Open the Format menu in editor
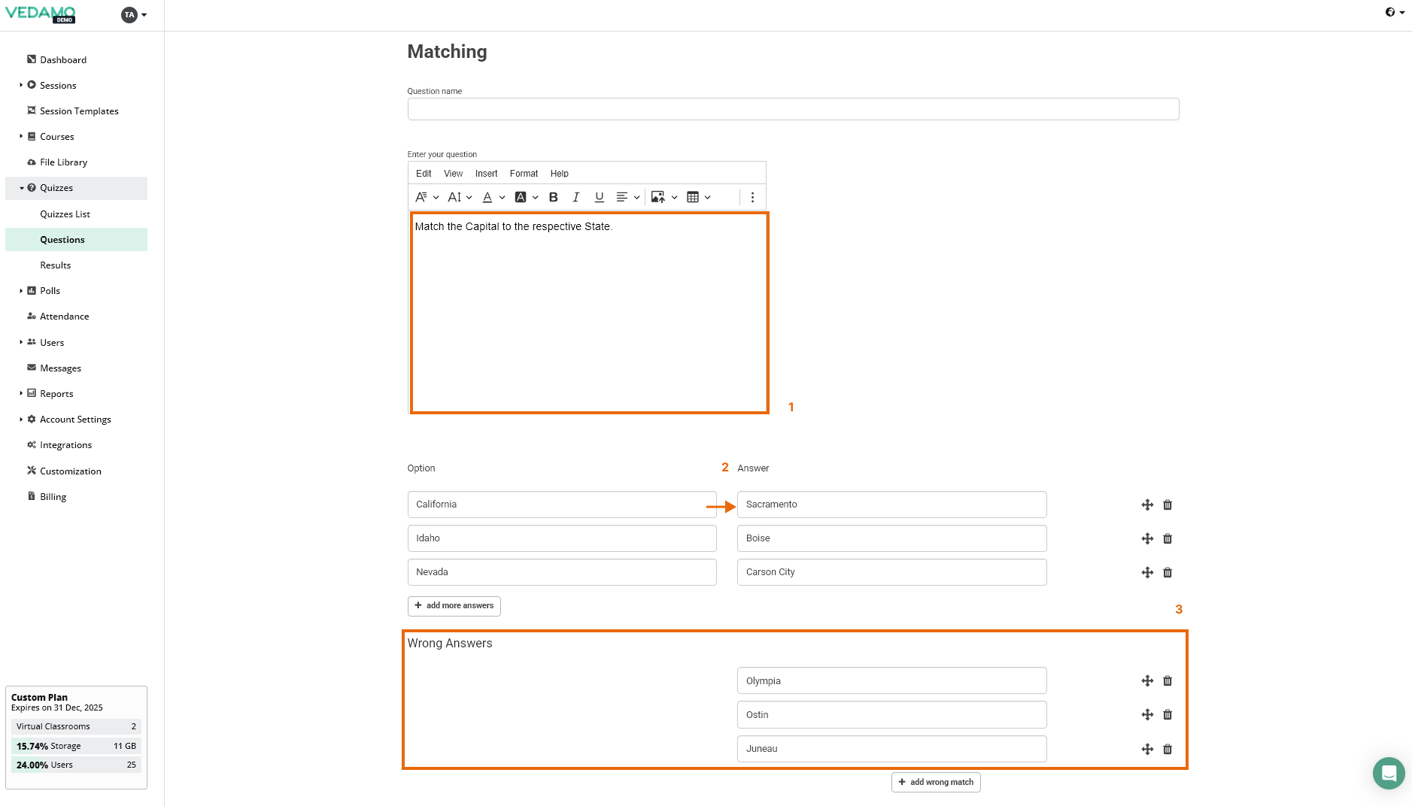This screenshot has width=1412, height=806. tap(524, 174)
